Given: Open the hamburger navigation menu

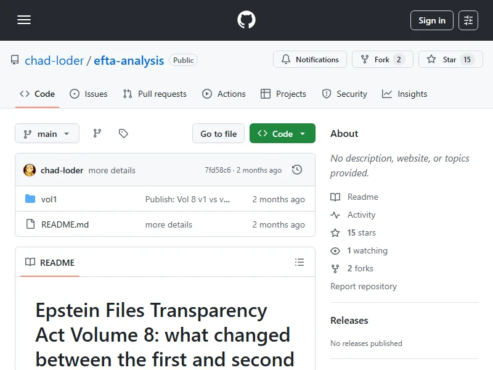Looking at the screenshot, I should (24, 20).
